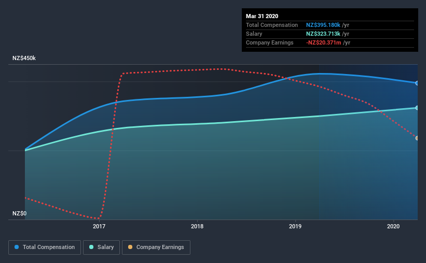Click the 2017 x-axis label

[x=99, y=226]
